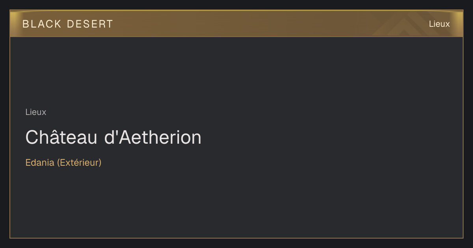This screenshot has height=248, width=473.
Task: Click the word DESERT in header
Action: [90, 24]
